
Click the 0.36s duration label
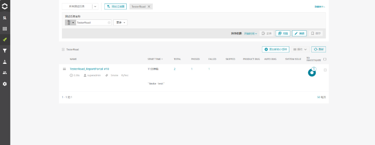[76, 75]
